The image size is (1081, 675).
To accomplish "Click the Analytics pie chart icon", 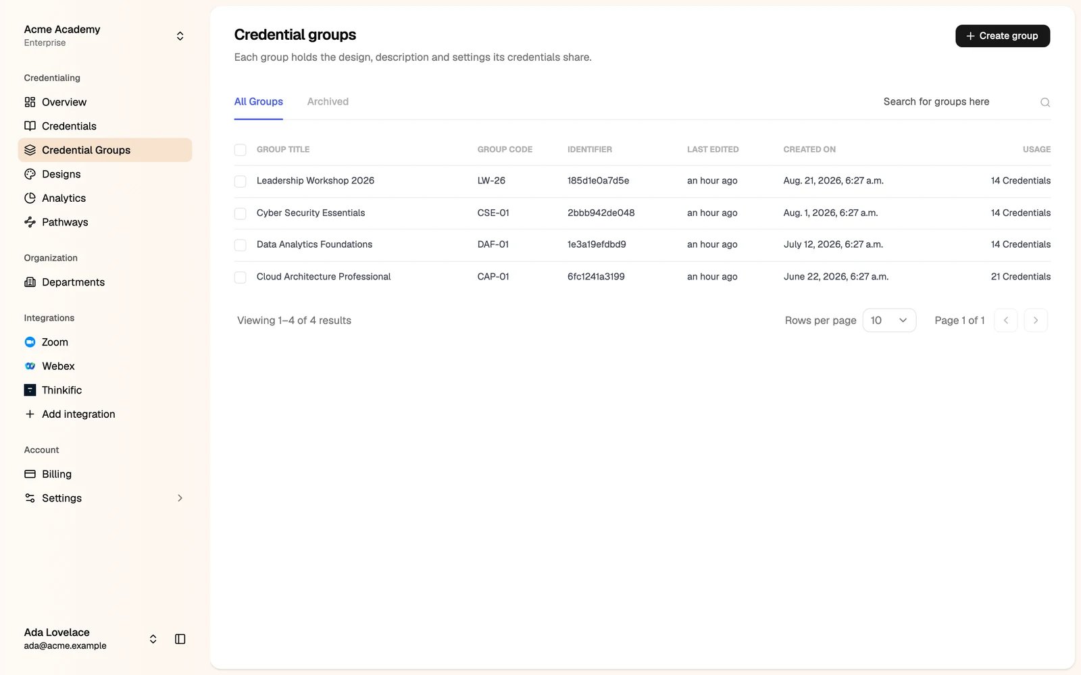I will pyautogui.click(x=30, y=198).
